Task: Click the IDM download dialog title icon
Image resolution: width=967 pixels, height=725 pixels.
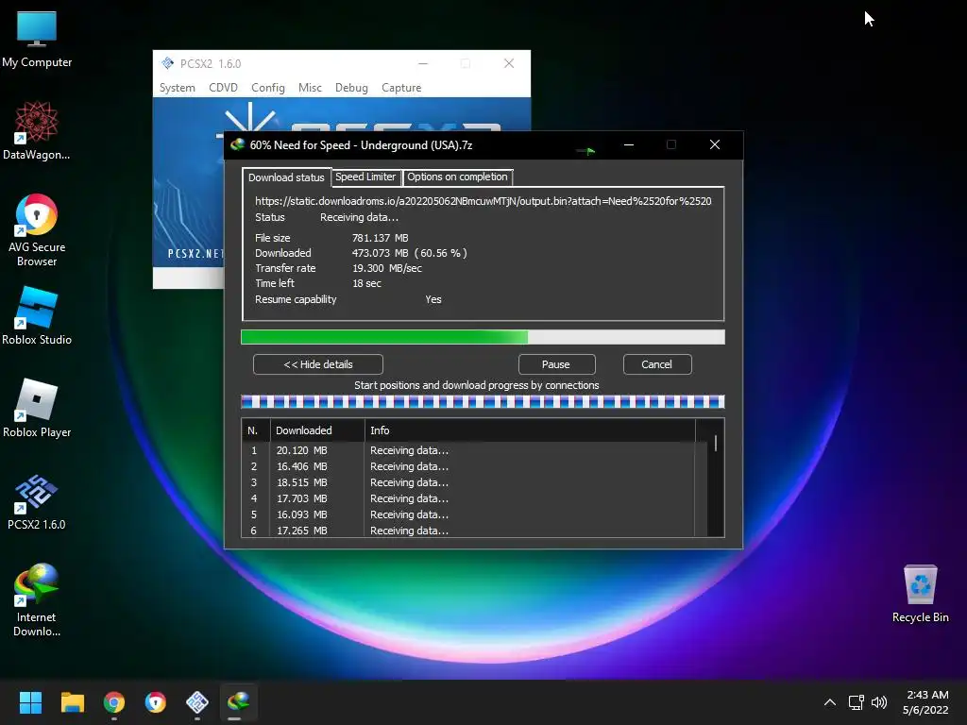Action: 237,144
